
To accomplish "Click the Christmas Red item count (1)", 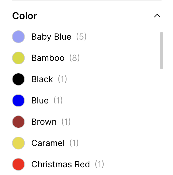I will 99,164.
